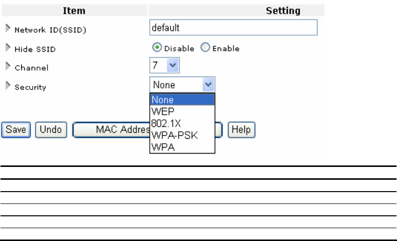Click the Item column header
Screen dimensions: 397x241
(75, 10)
